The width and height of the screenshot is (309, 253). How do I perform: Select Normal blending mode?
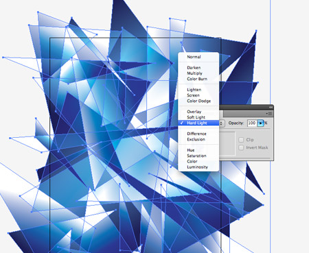point(194,57)
